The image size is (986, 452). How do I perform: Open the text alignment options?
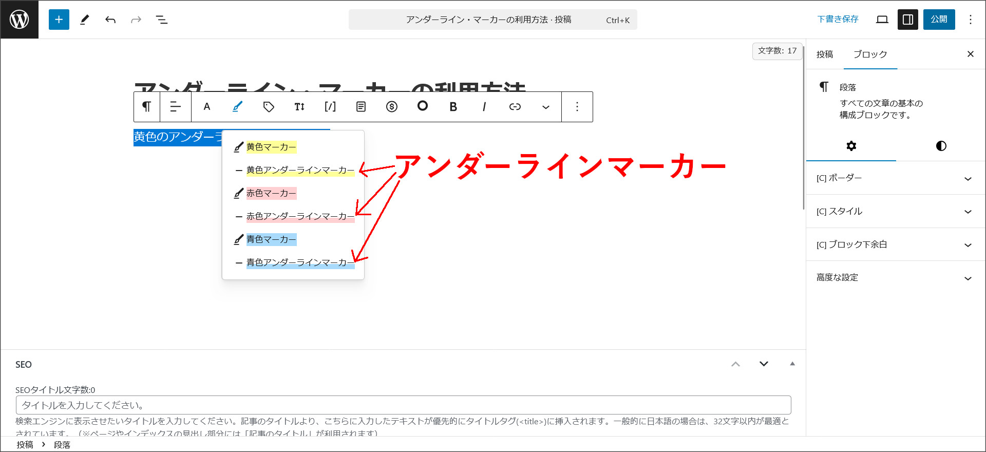176,107
